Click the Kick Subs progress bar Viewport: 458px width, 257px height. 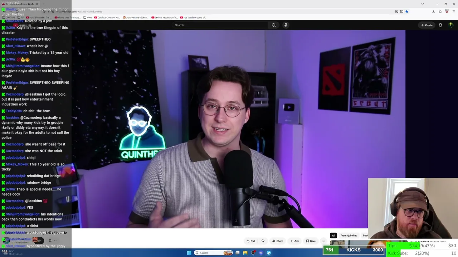(422, 253)
